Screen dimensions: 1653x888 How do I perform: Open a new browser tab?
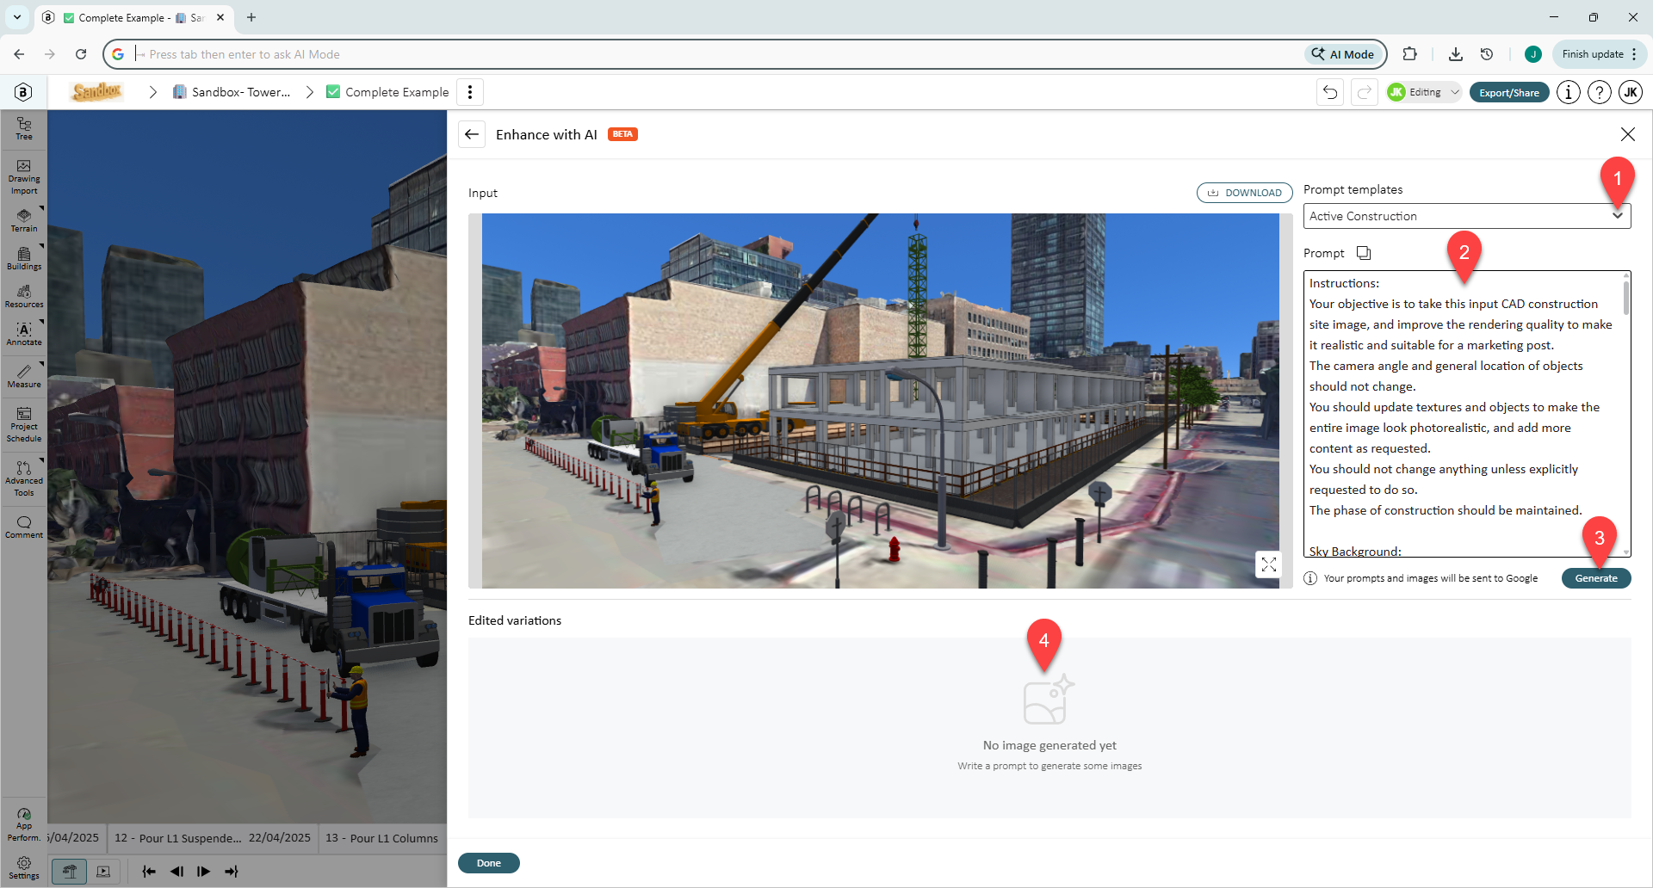coord(251,17)
